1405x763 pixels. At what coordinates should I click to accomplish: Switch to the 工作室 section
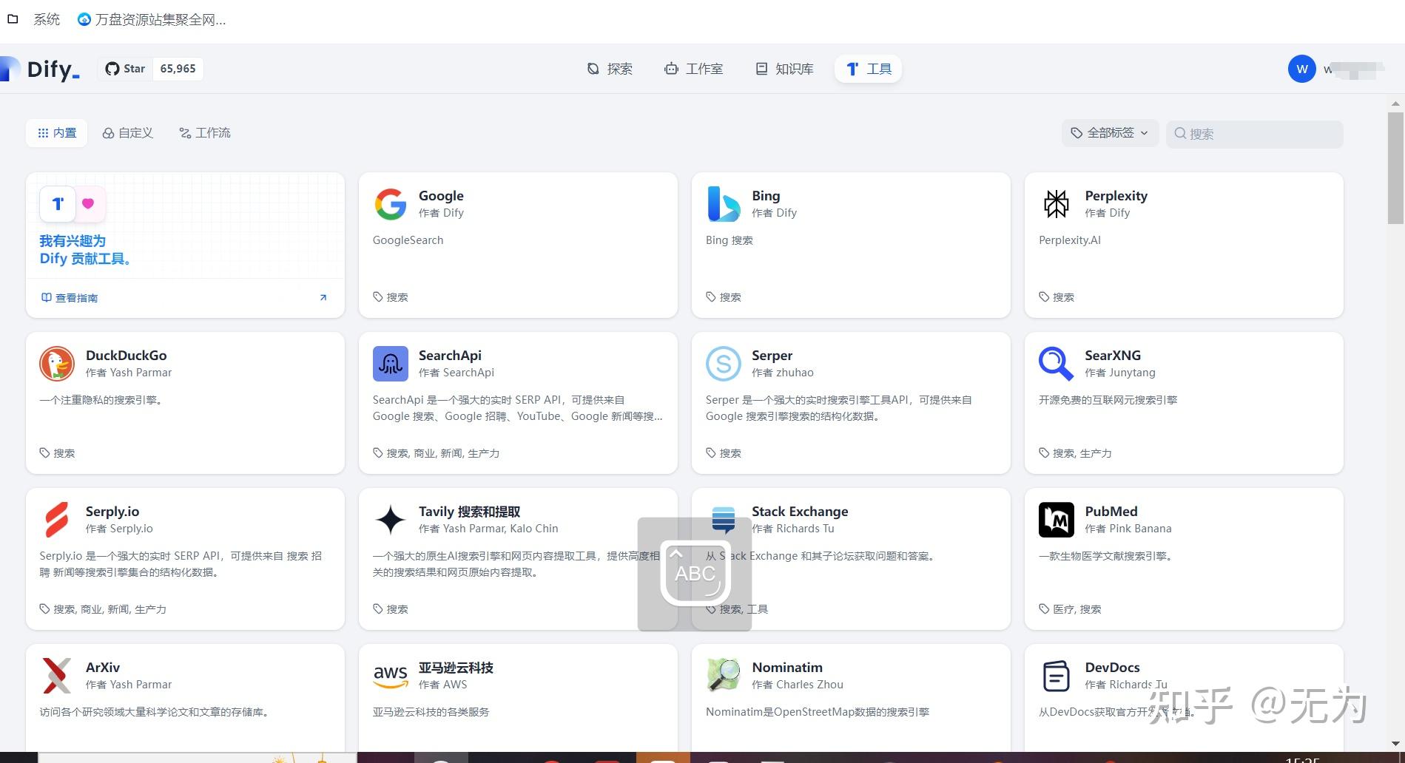click(x=693, y=69)
